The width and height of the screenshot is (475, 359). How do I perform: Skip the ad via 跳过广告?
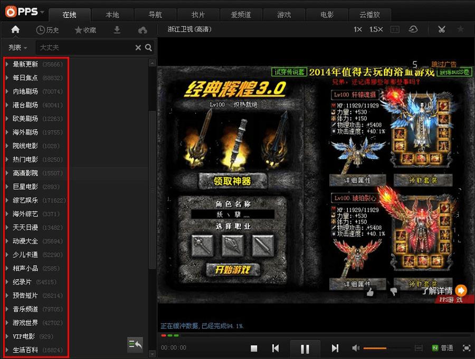pyautogui.click(x=444, y=64)
